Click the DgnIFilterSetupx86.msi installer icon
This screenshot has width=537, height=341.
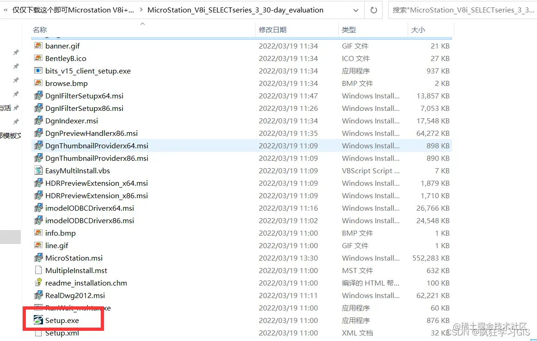click(38, 108)
